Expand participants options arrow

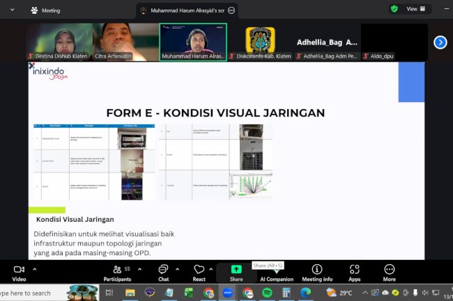coord(140,269)
